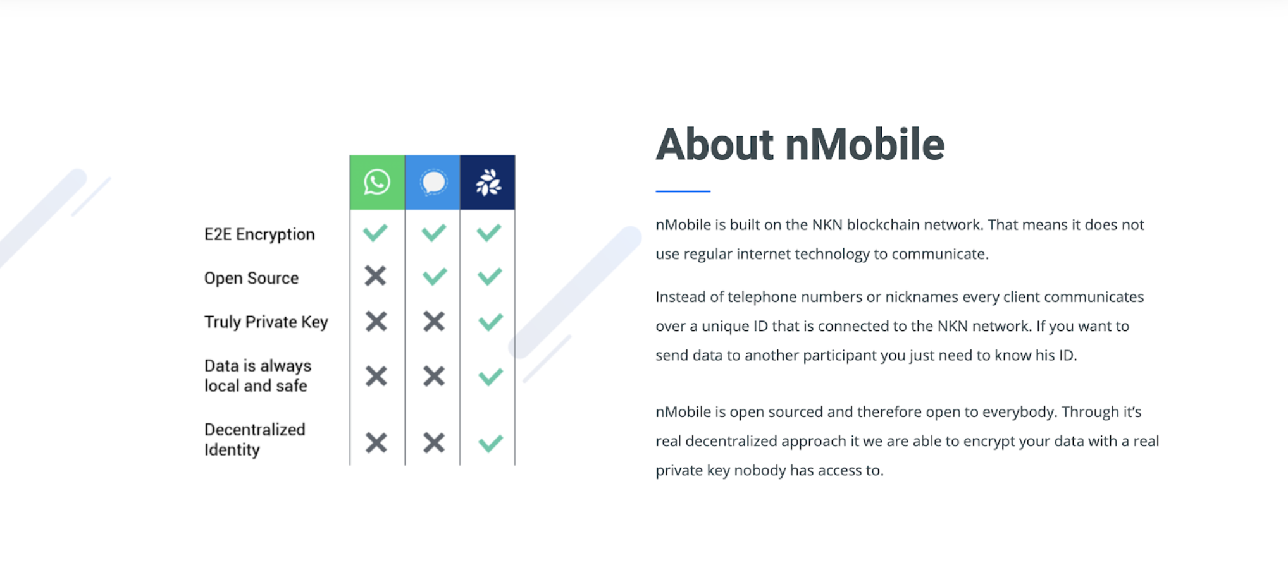Click the About nMobile heading

click(800, 145)
